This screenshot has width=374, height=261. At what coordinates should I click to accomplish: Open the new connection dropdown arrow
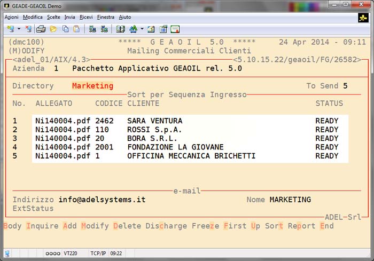[x=19, y=29]
